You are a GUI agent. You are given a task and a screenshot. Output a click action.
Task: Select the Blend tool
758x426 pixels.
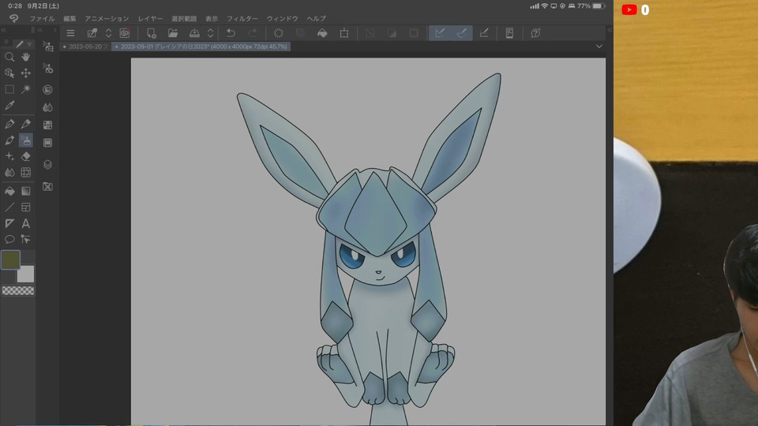pos(9,173)
